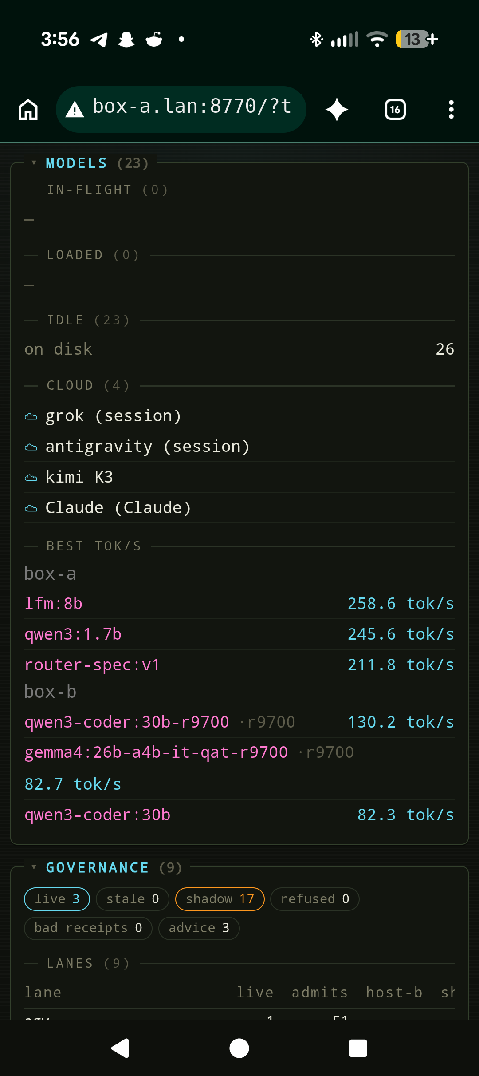The image size is (479, 1076).
Task: Collapse the GOVERNANCE section triangle
Action: (x=34, y=867)
